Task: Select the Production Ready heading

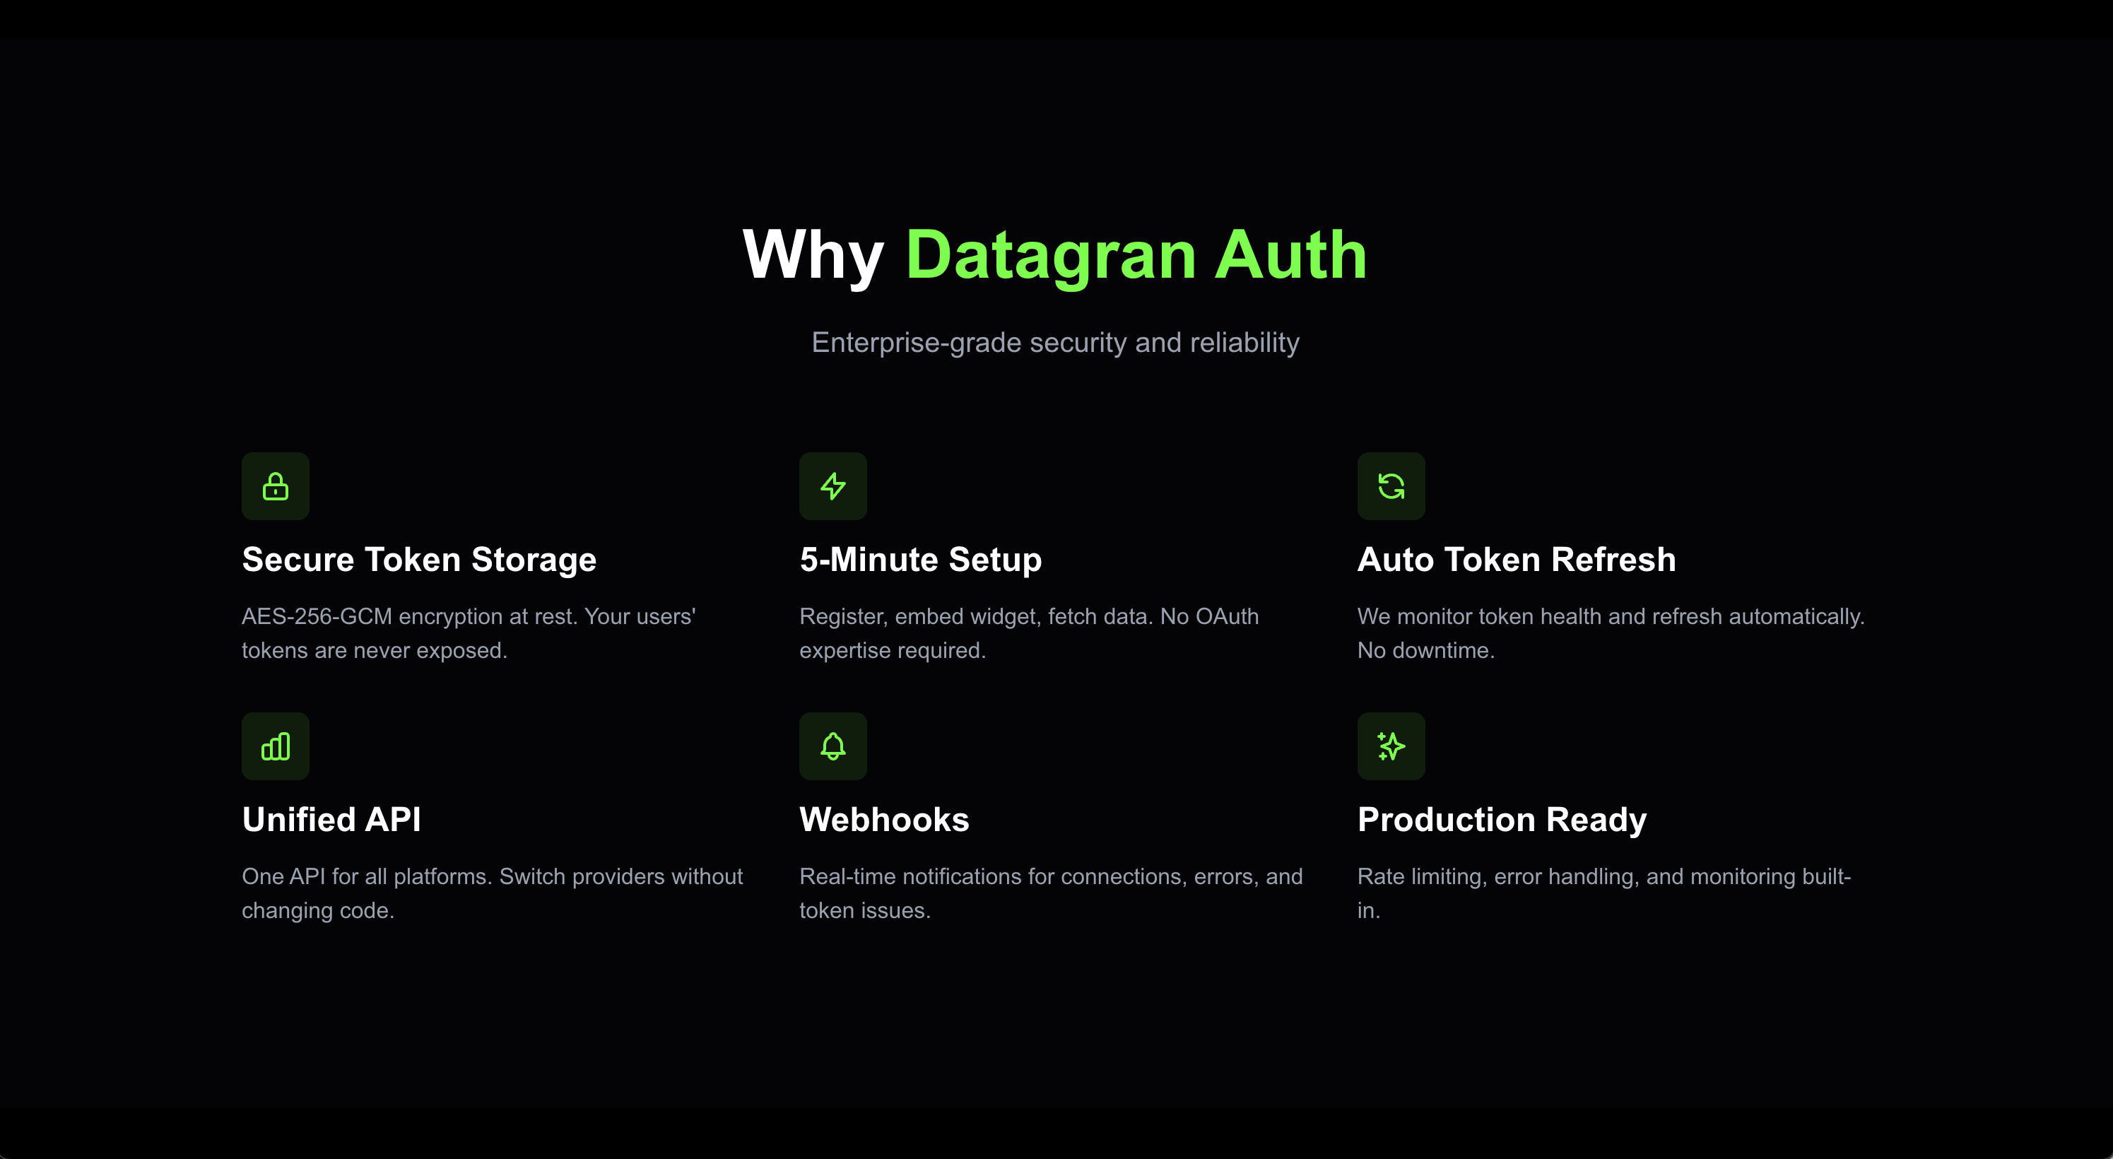Action: [1501, 818]
